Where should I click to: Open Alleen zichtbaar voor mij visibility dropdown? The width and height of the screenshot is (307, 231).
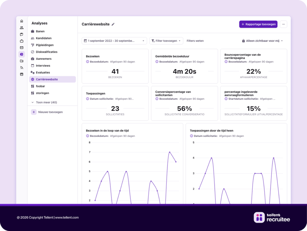(262, 41)
